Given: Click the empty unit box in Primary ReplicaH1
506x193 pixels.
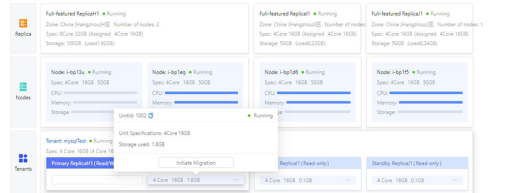Looking at the screenshot, I should (x=97, y=180).
